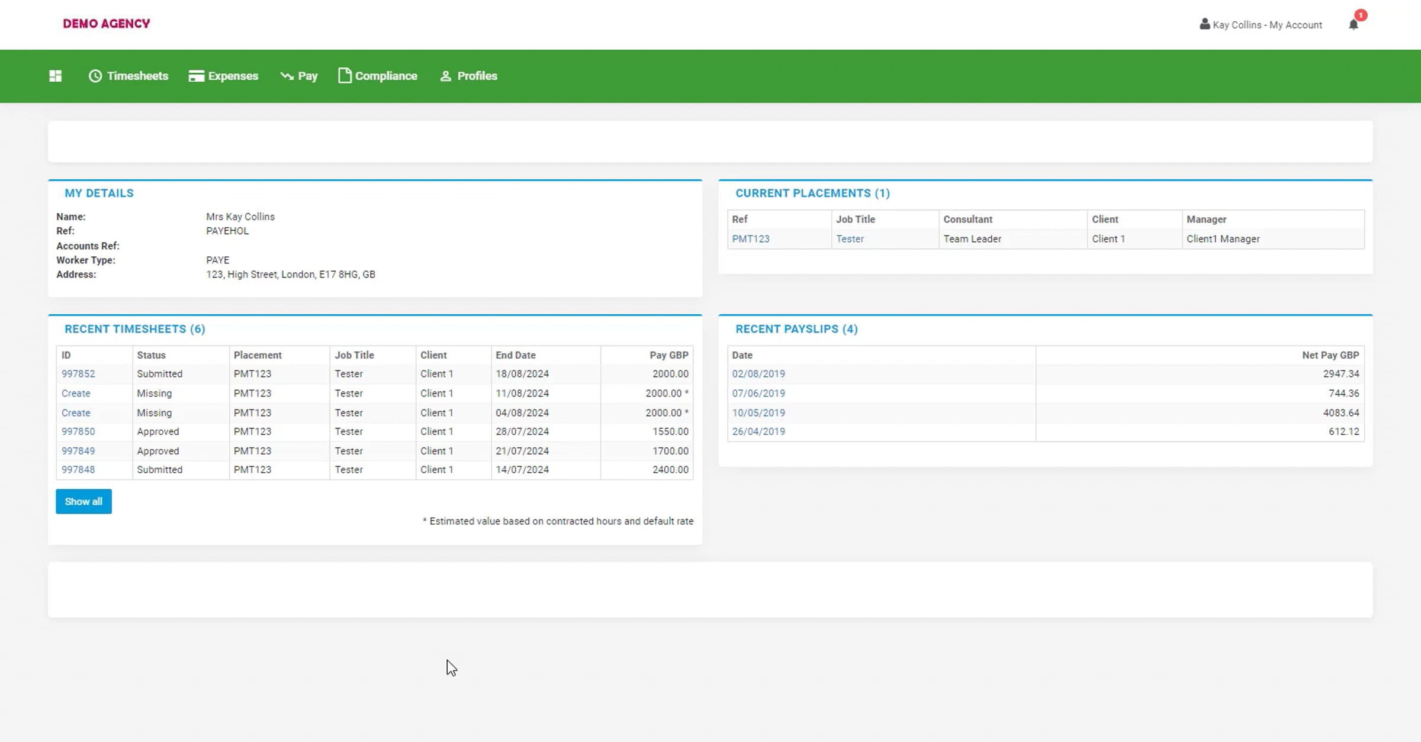The image size is (1421, 742).
Task: Open timesheet 997850
Action: coord(78,431)
